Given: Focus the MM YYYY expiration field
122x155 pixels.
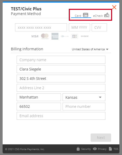Looking at the screenshot, I should pyautogui.click(x=79, y=27).
